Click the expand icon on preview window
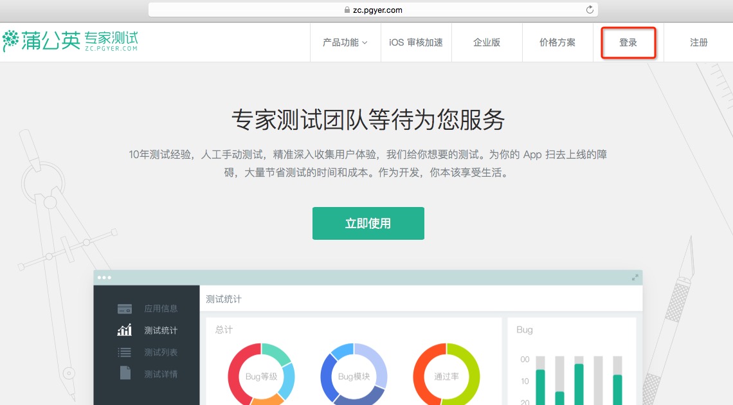This screenshot has height=405, width=733. point(635,278)
